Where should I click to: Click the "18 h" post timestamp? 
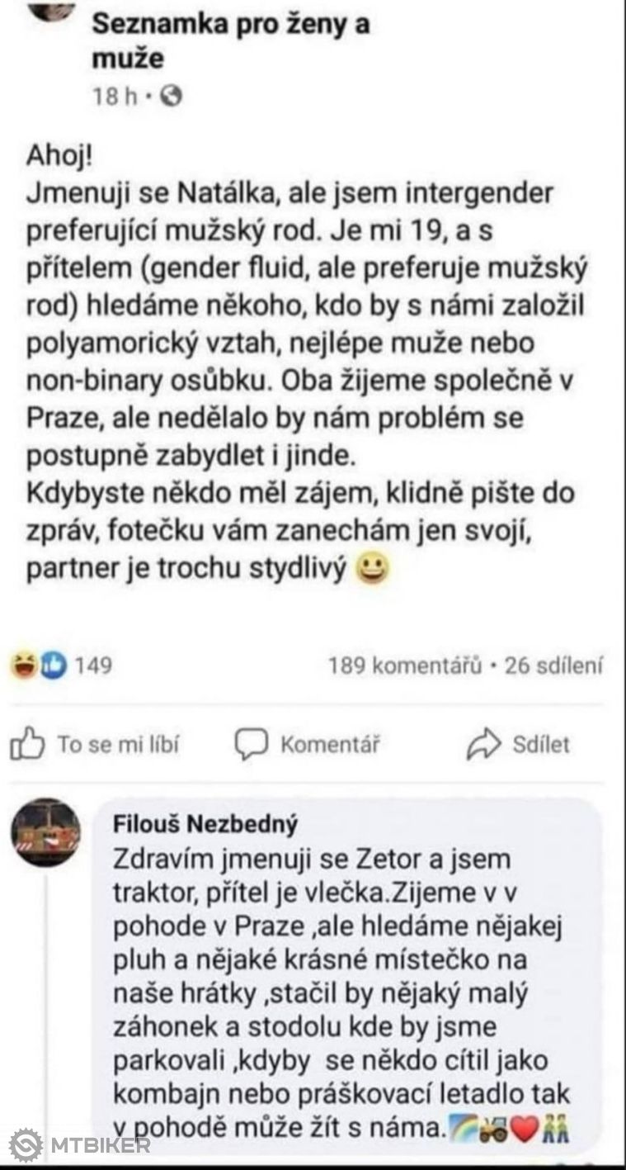point(115,97)
